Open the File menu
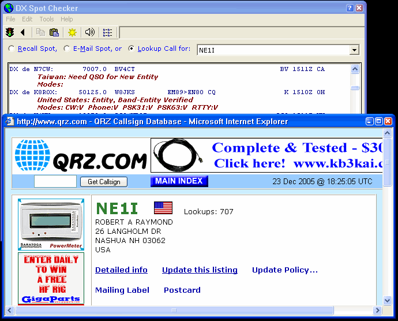The height and width of the screenshot is (321, 398). click(10, 19)
